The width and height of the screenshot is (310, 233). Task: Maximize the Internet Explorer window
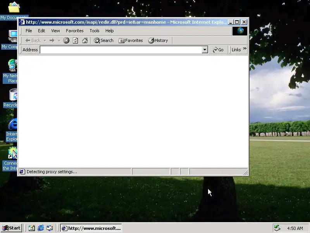237,22
